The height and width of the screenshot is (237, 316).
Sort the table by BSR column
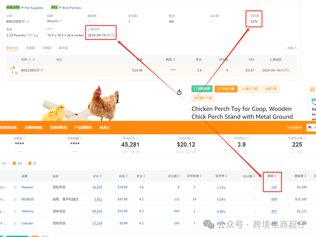point(97,176)
